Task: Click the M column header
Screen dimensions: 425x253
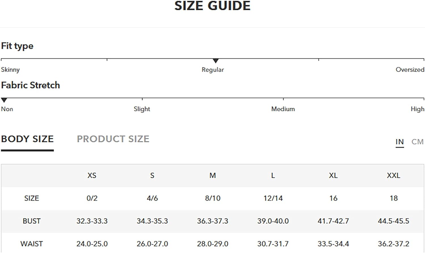Action: click(x=212, y=176)
